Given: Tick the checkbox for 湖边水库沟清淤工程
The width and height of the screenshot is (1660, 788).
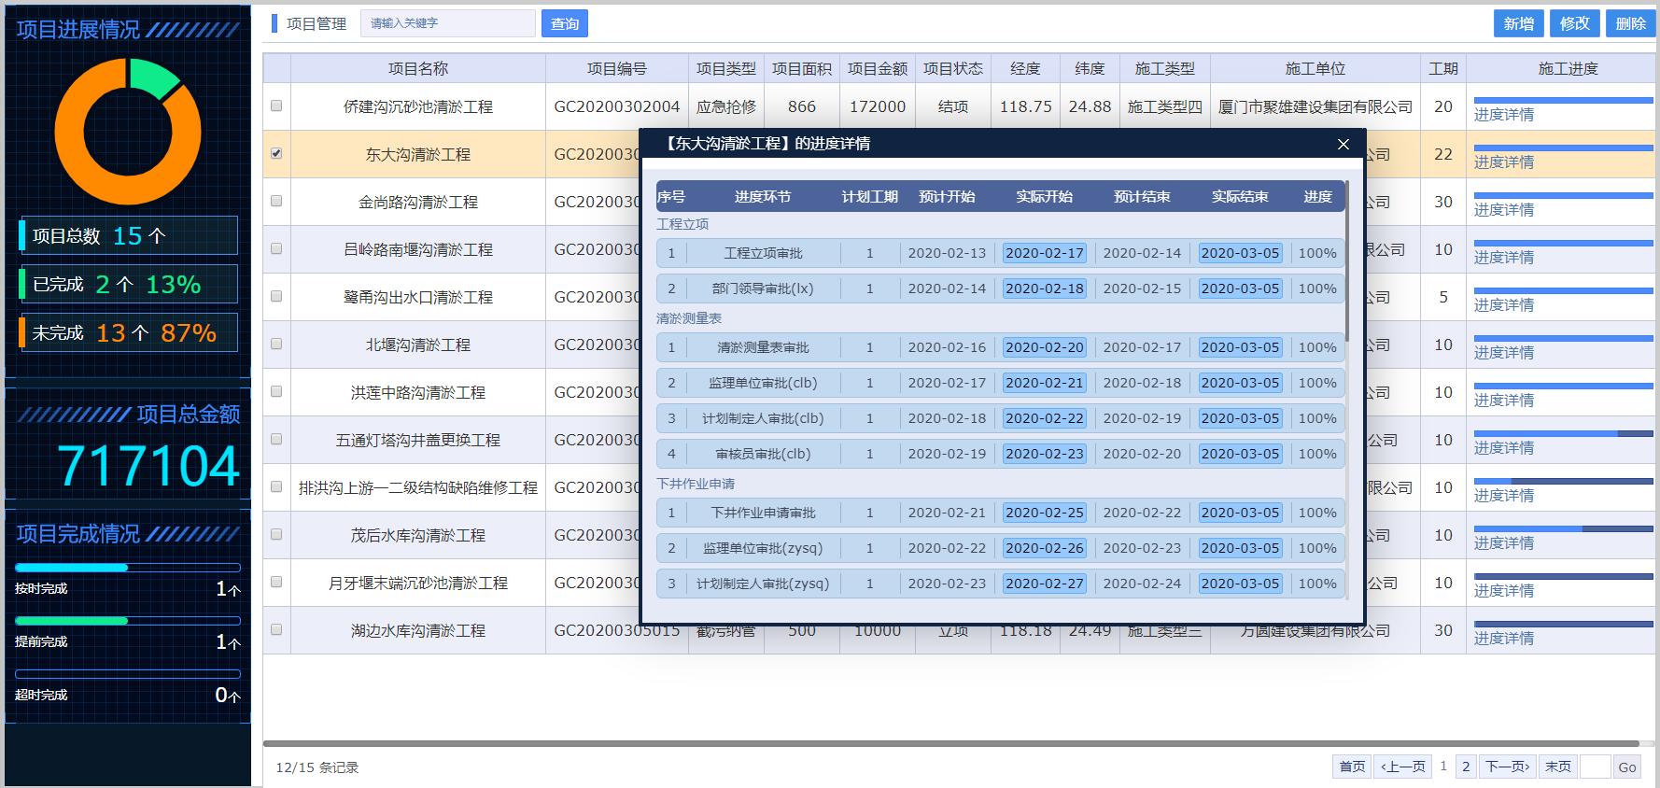Looking at the screenshot, I should [276, 629].
